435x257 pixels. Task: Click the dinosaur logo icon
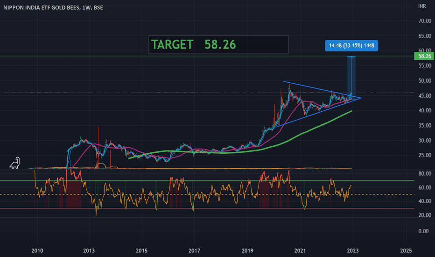tap(14, 163)
